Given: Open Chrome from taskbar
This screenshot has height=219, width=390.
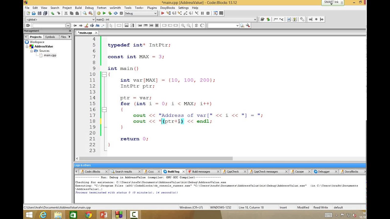Looking at the screenshot, I should (88, 215).
